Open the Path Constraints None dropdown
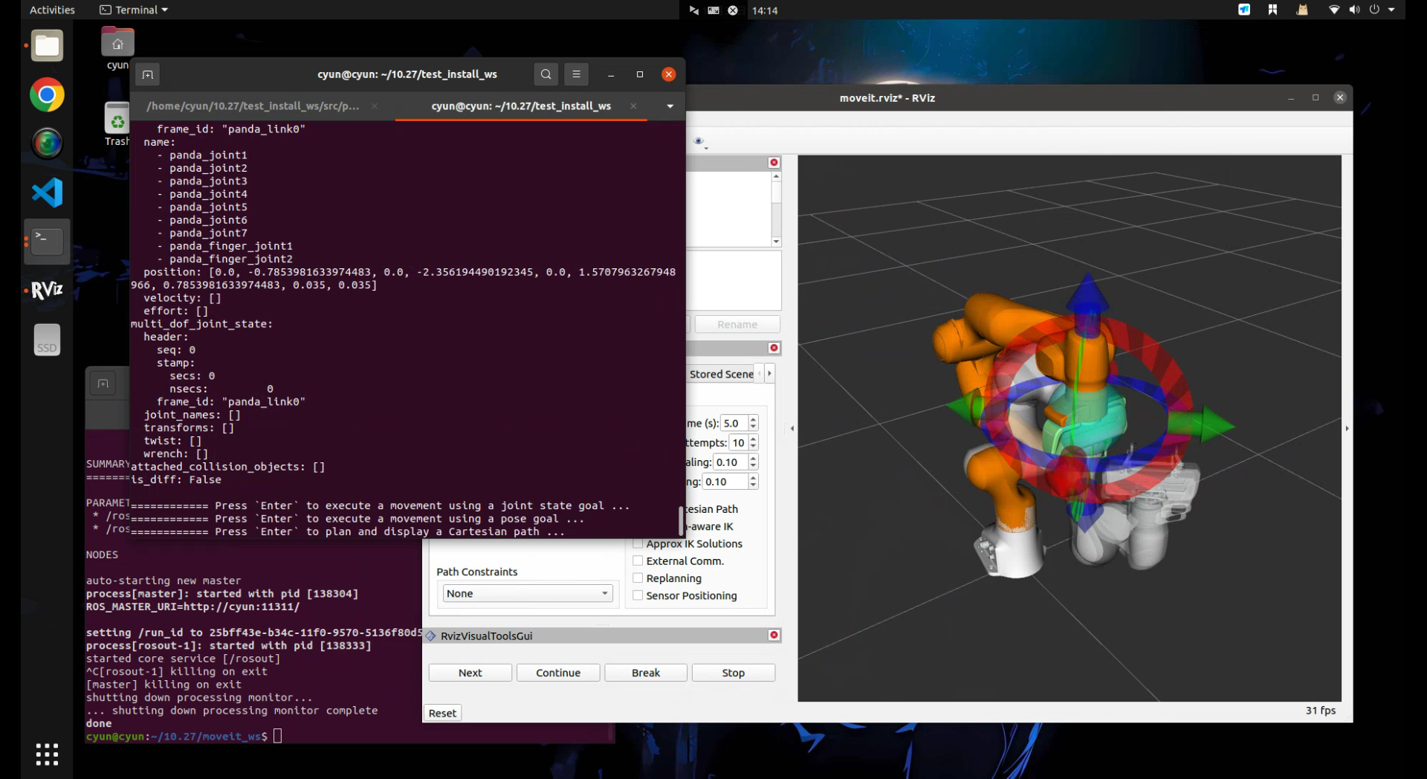This screenshot has height=779, width=1427. [x=528, y=593]
